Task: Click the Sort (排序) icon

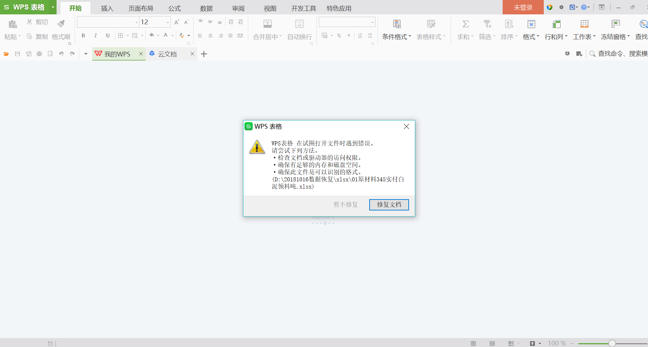Action: [509, 24]
